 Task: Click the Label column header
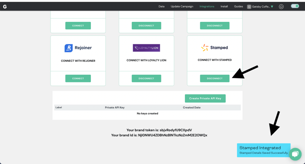[x=59, y=108]
